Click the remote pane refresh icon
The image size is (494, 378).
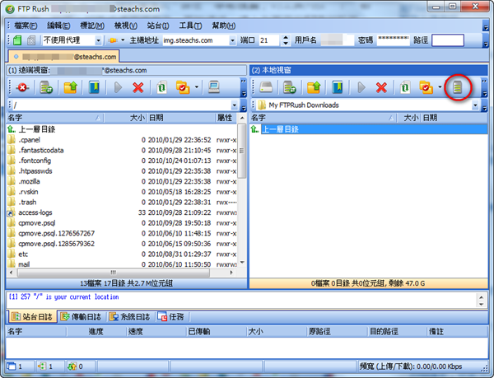[x=161, y=87]
